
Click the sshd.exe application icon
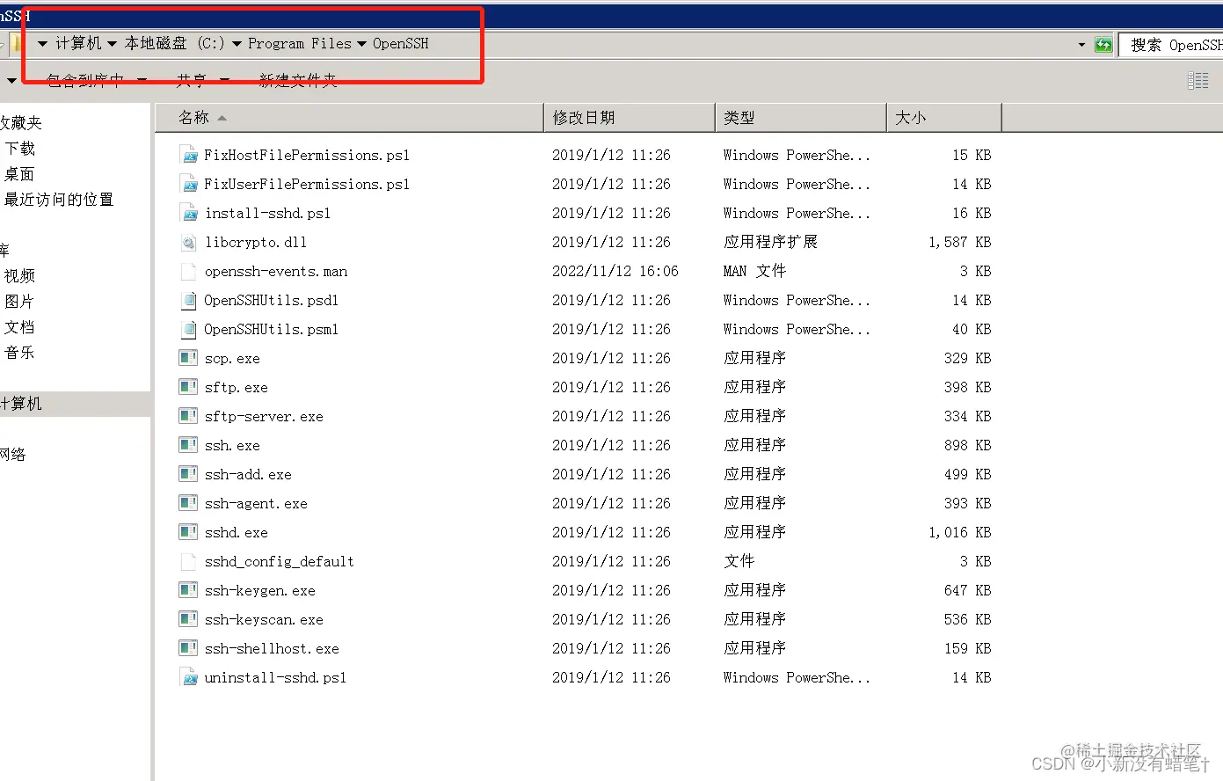click(x=188, y=532)
